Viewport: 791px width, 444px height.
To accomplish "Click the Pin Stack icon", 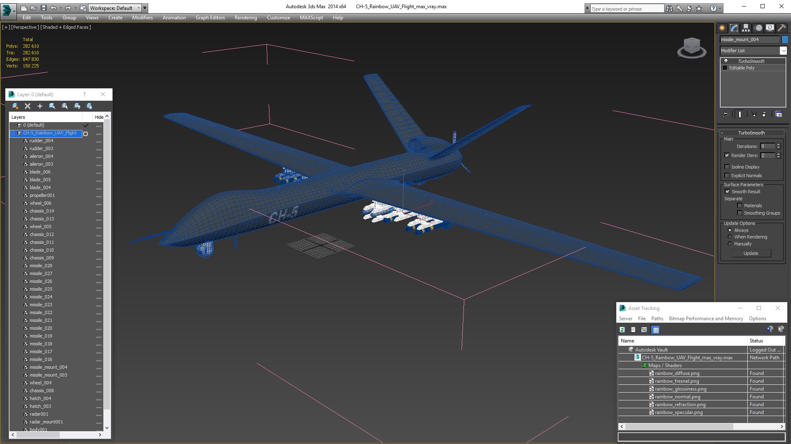I will (x=725, y=114).
